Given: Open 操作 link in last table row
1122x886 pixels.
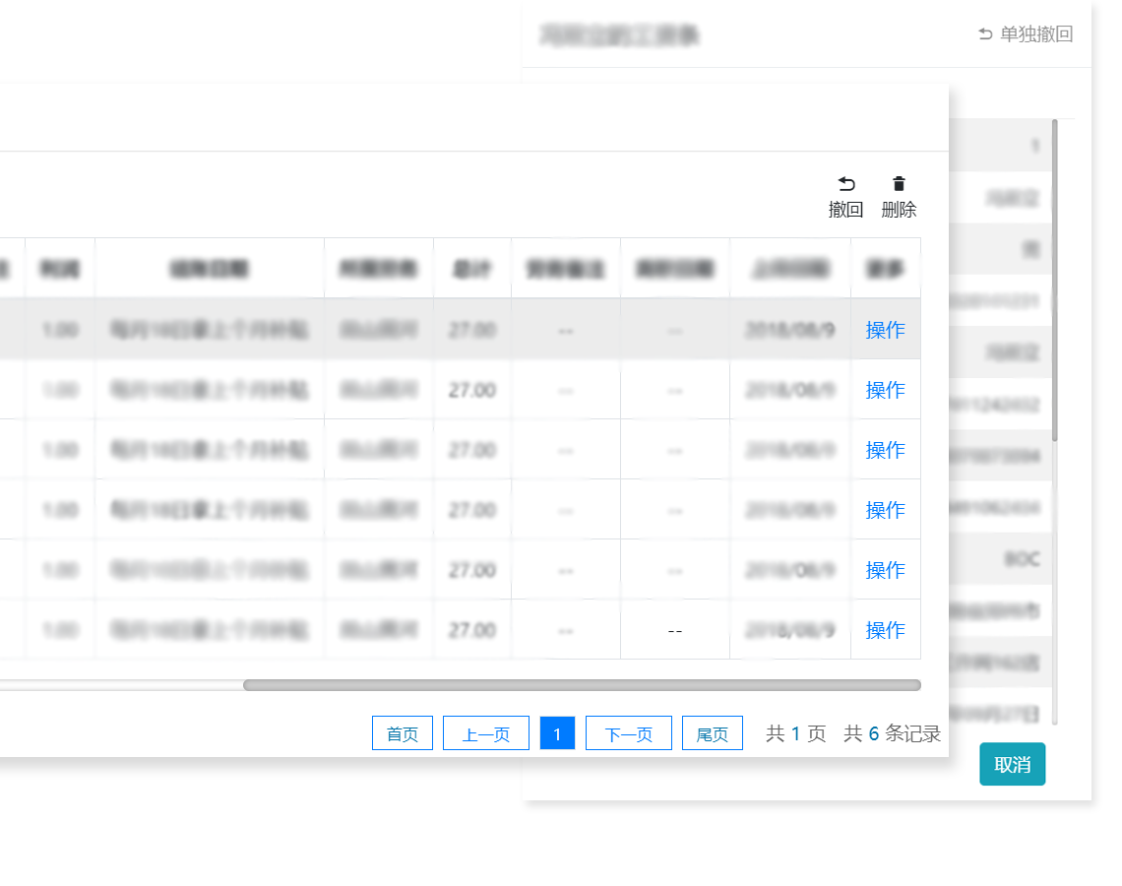Looking at the screenshot, I should (885, 630).
